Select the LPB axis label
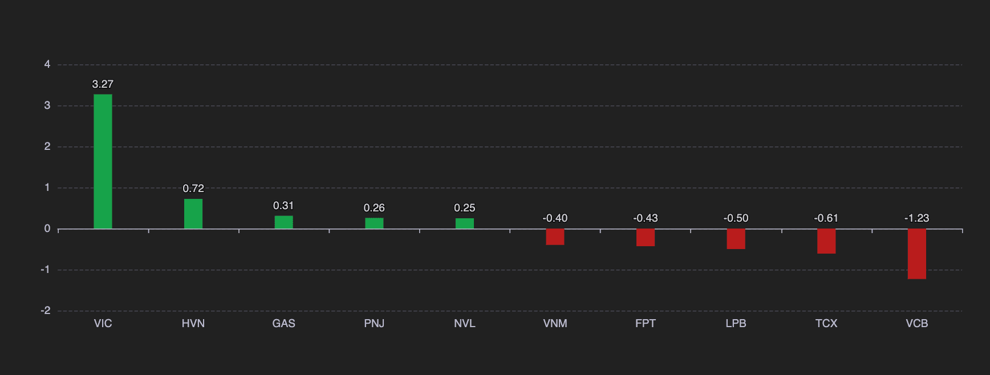Image resolution: width=990 pixels, height=375 pixels. click(x=736, y=323)
